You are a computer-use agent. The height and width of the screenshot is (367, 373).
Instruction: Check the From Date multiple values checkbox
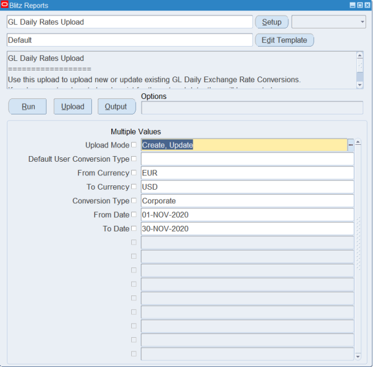[134, 215]
